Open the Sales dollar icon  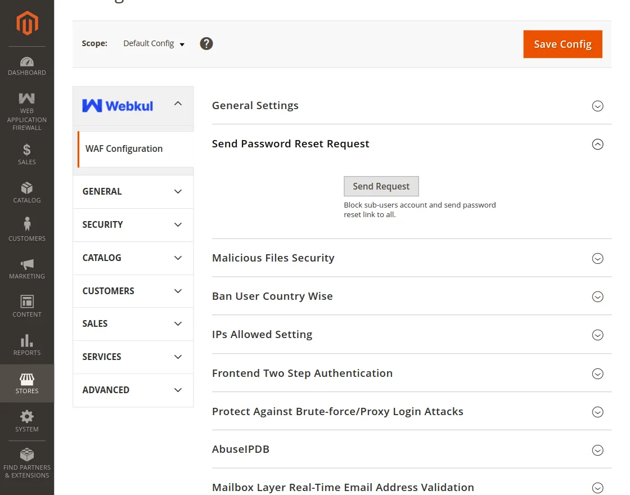point(27,150)
